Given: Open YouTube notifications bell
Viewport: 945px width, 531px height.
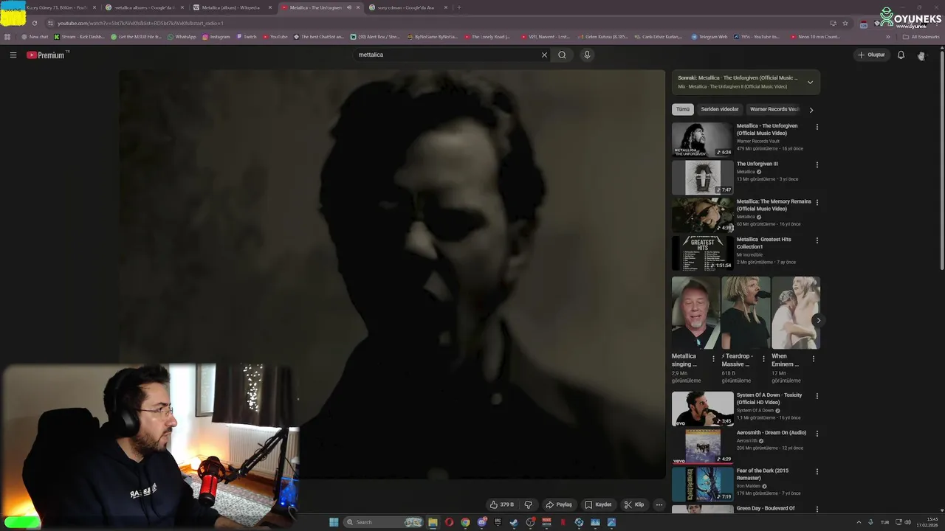Looking at the screenshot, I should (x=901, y=55).
